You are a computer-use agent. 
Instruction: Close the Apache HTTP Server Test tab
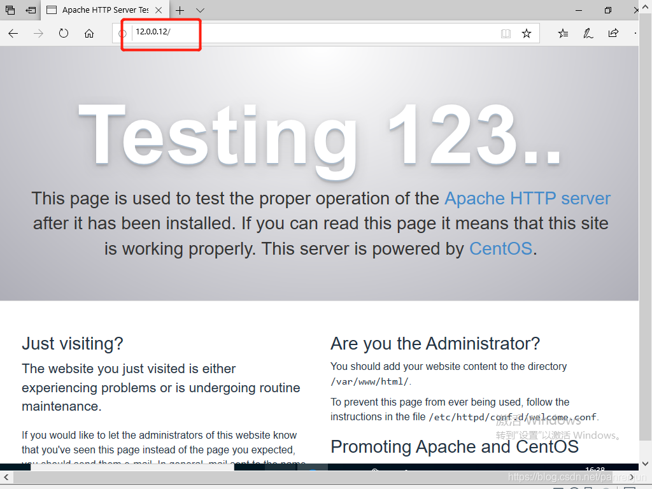click(x=159, y=10)
